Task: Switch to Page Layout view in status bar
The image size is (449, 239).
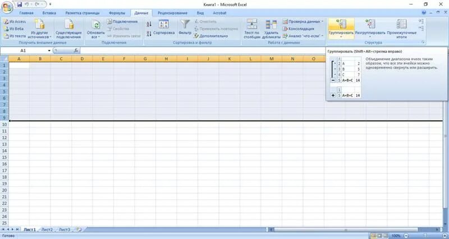Action: click(x=379, y=236)
